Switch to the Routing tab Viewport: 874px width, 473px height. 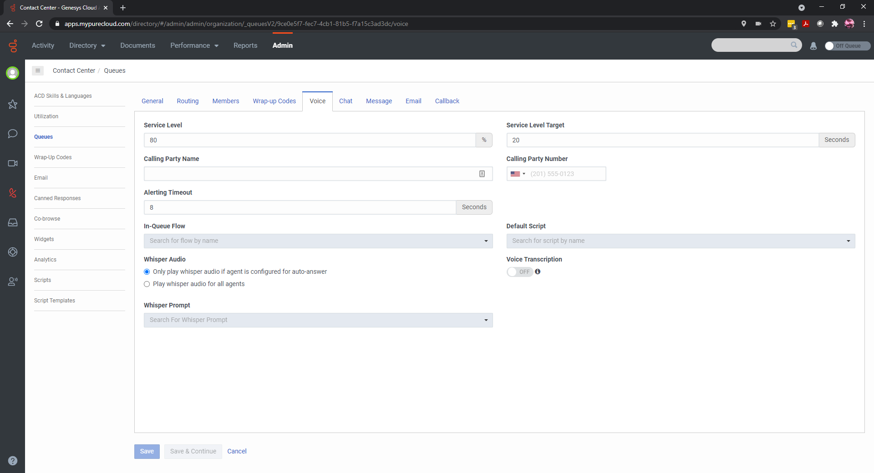188,101
